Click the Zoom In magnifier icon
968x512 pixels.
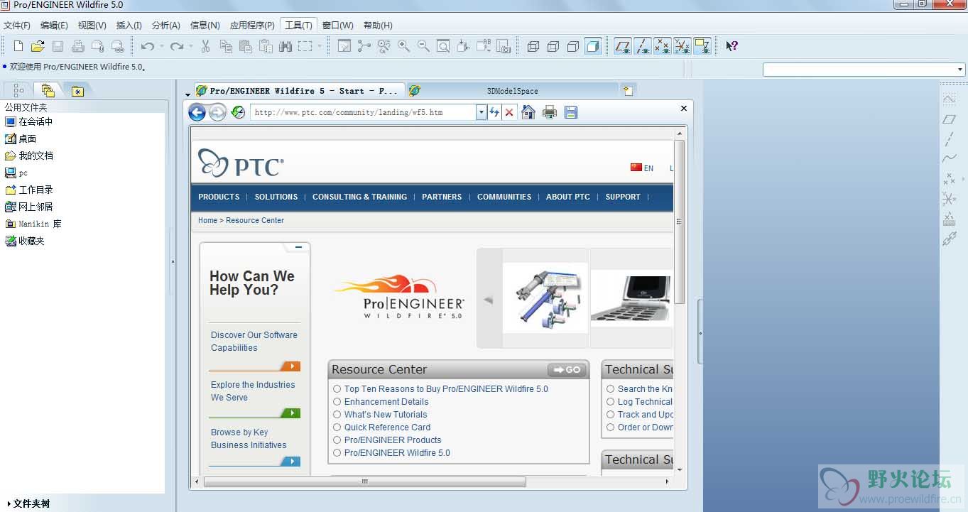pyautogui.click(x=403, y=46)
